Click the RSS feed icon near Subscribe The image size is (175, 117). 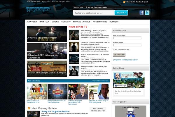point(124,2)
